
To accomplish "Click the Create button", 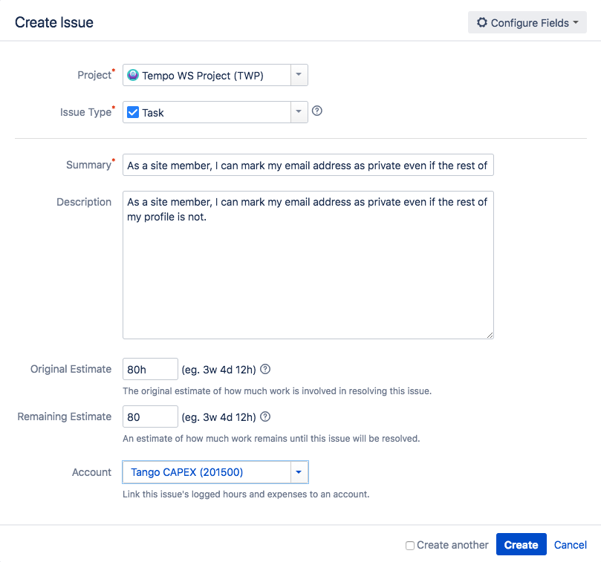I will click(521, 544).
